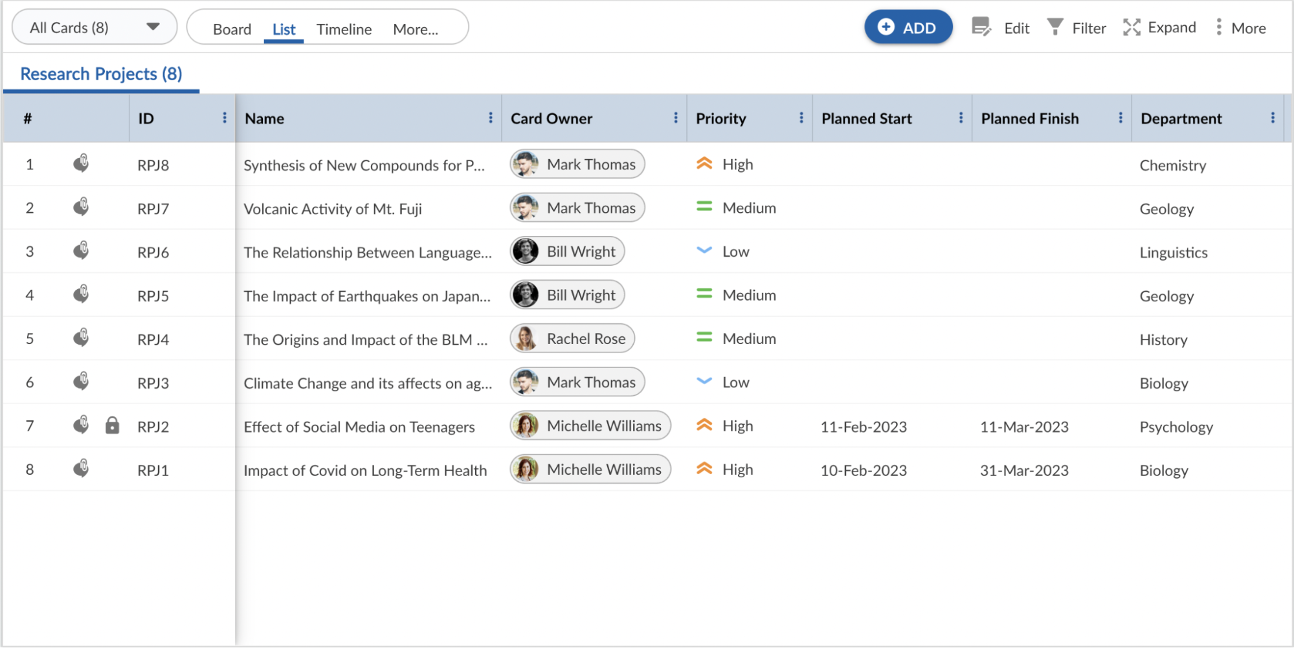Screen dimensions: 1294x648
Task: Click the paperclip icon on row RPJ8
Action: (81, 164)
